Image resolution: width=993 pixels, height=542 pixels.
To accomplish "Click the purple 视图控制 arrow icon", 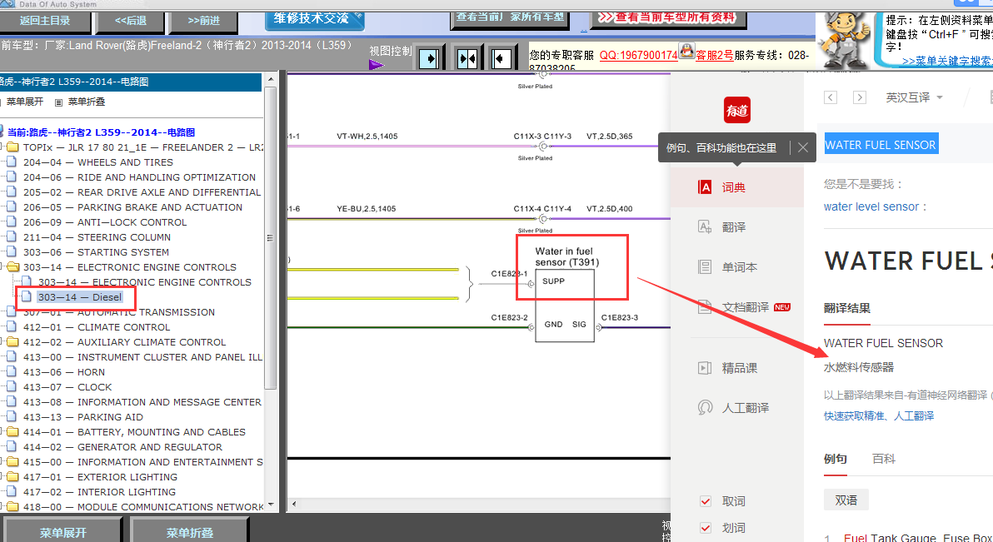I will point(377,65).
